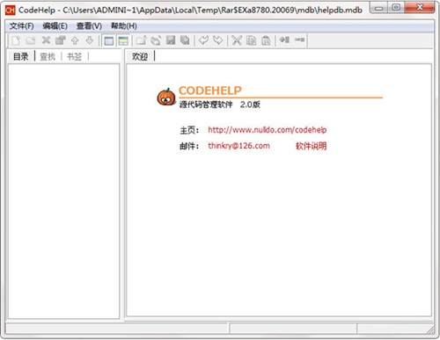Click the save floppy disk icon
440x340 pixels.
click(x=171, y=40)
